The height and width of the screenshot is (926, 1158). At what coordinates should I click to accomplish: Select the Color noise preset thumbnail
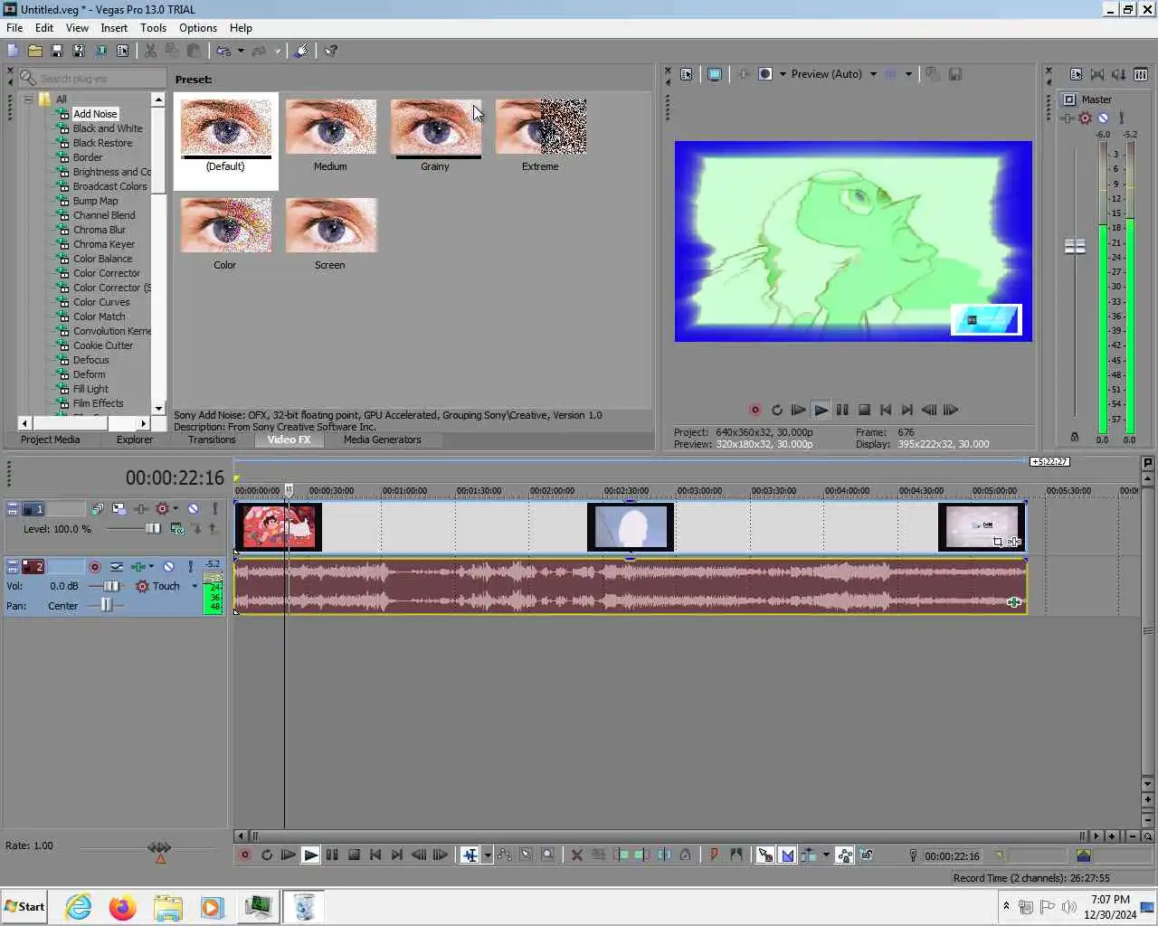point(226,226)
